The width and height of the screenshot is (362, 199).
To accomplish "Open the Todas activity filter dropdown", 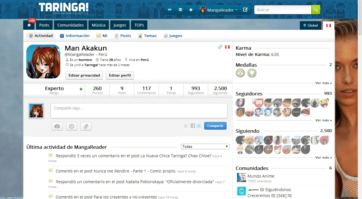I will pyautogui.click(x=205, y=146).
